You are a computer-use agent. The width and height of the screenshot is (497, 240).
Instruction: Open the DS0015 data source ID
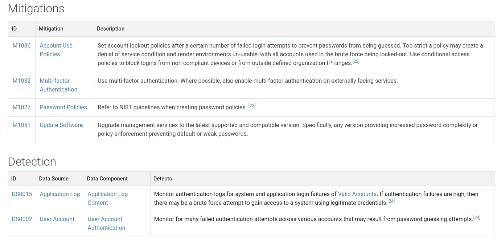tap(22, 194)
